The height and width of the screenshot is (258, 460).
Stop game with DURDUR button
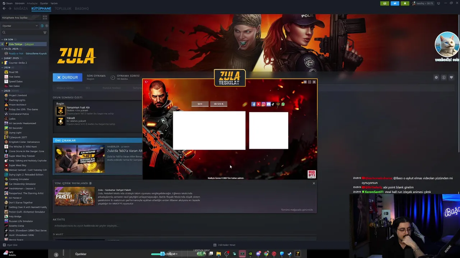[x=68, y=77]
